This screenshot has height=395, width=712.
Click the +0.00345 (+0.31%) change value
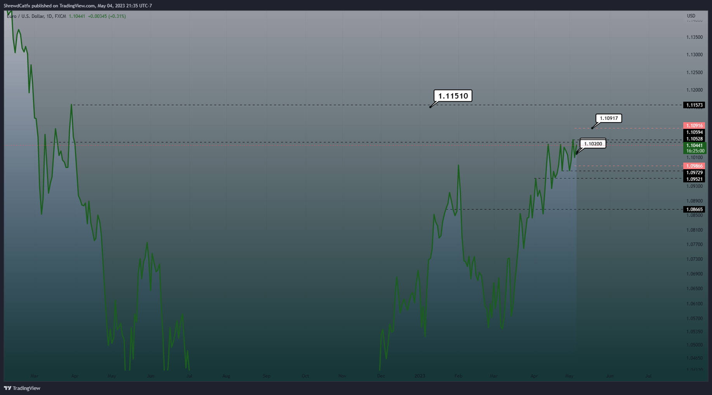(x=107, y=16)
